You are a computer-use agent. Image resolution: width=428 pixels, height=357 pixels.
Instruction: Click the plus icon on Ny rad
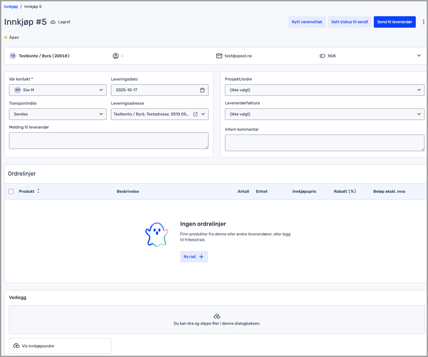[202, 257]
